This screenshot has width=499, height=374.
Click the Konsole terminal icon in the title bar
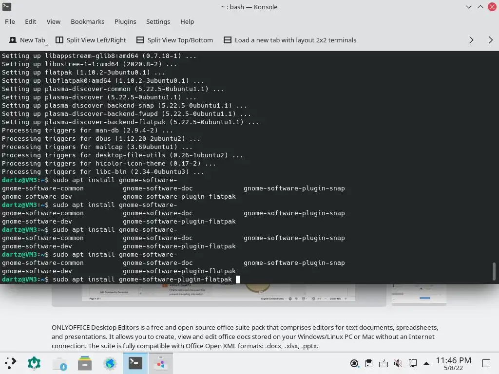7,7
